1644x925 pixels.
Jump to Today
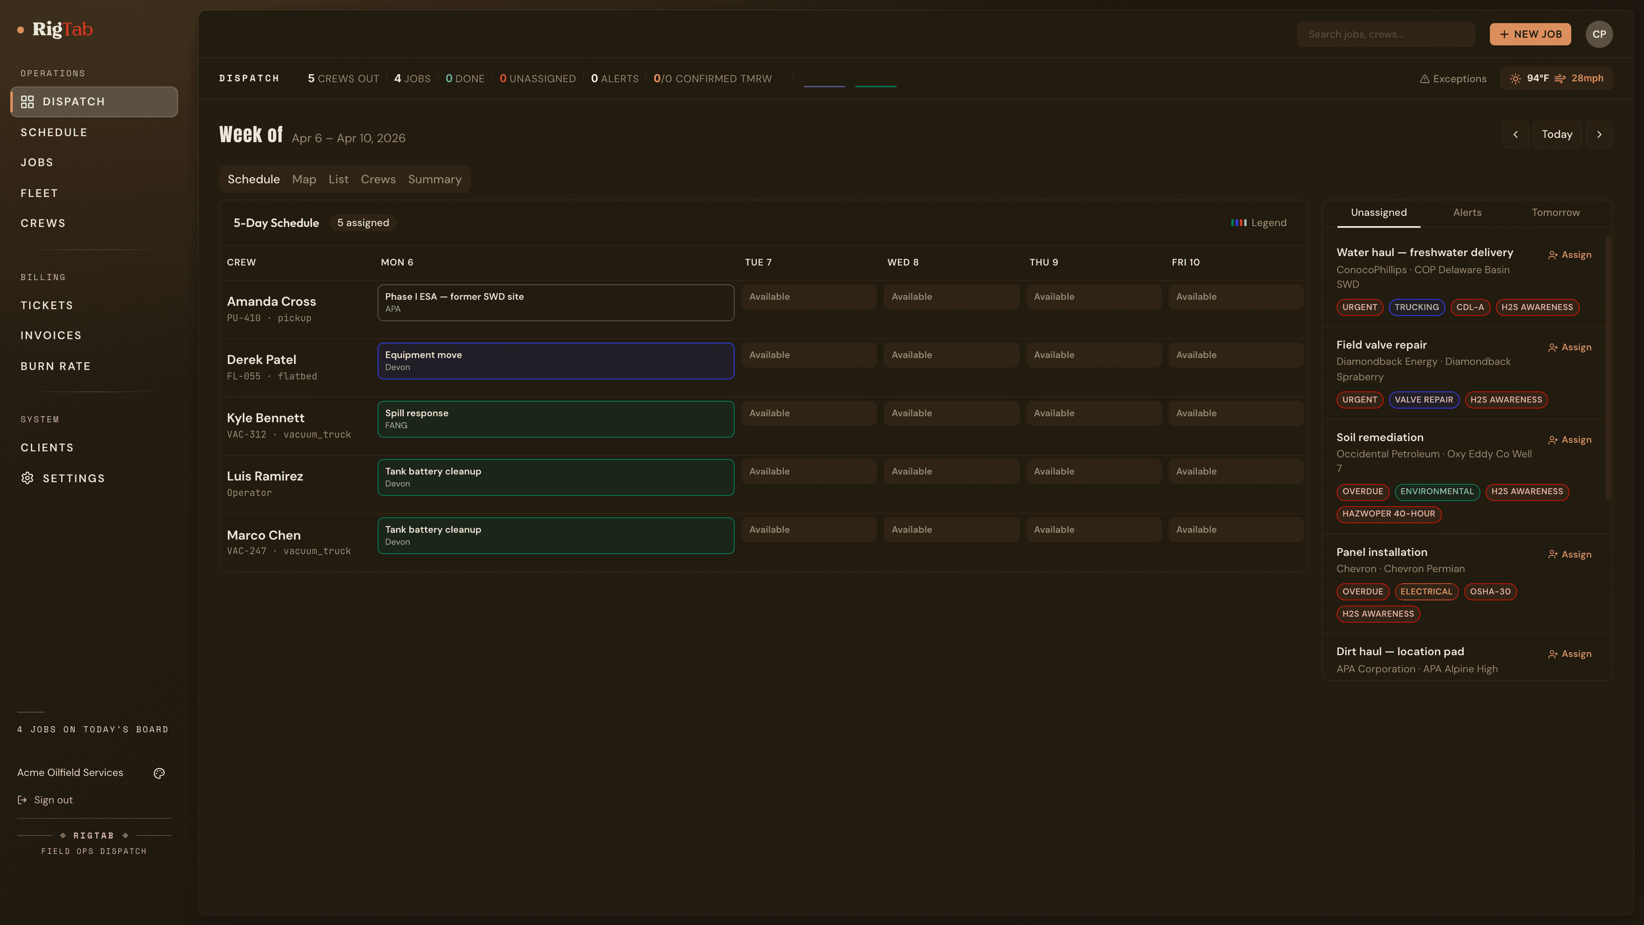[x=1557, y=134]
